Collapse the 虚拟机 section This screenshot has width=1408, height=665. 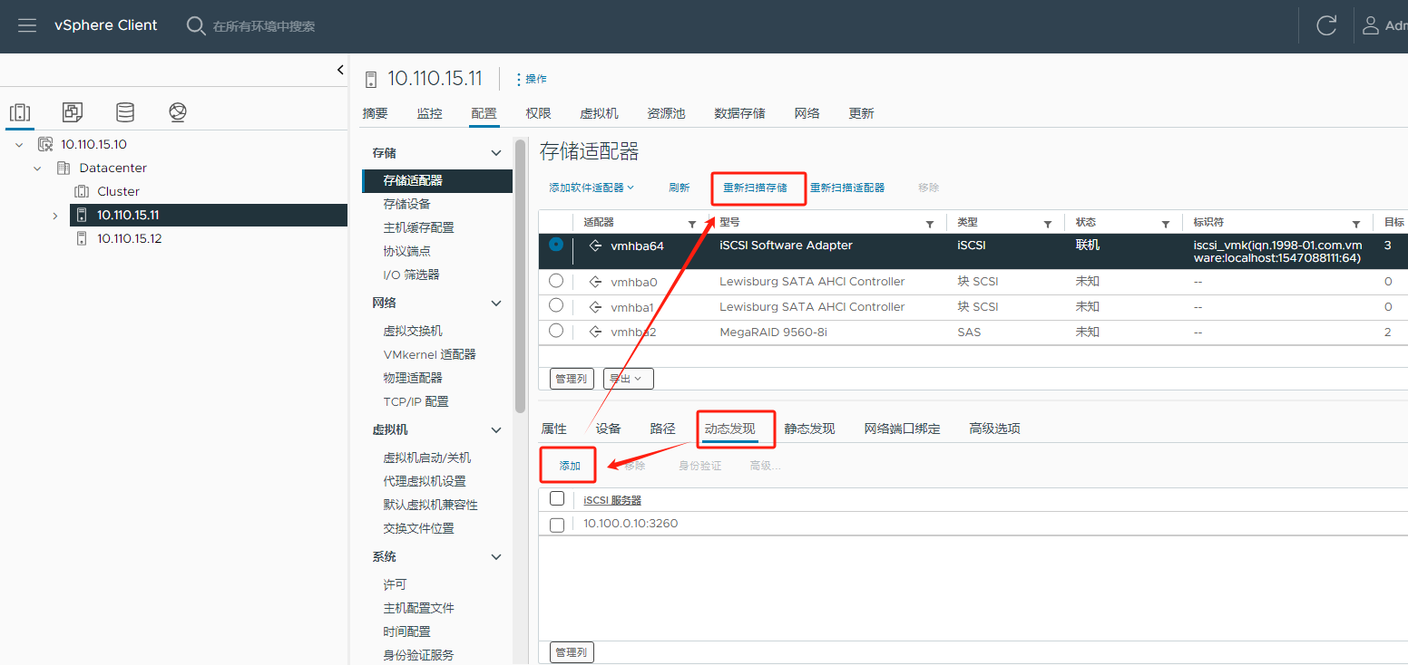[495, 430]
